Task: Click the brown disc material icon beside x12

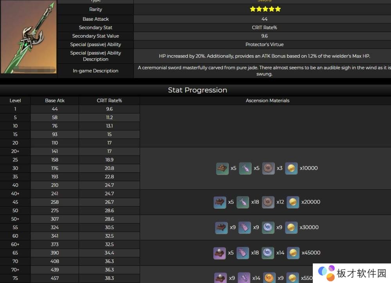Action: tap(268, 202)
